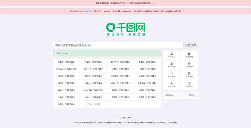The width and height of the screenshot is (251, 128).
Task: Click the 万素网 quota cell
Action: [x=93, y=62]
